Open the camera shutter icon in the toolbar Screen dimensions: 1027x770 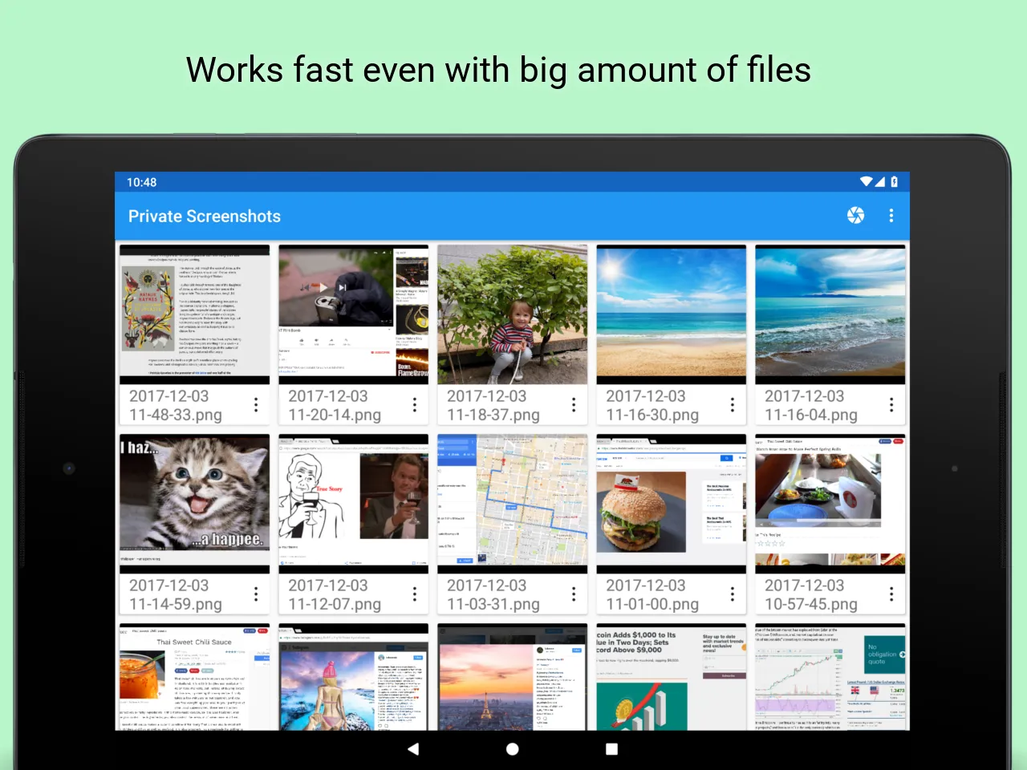click(855, 215)
